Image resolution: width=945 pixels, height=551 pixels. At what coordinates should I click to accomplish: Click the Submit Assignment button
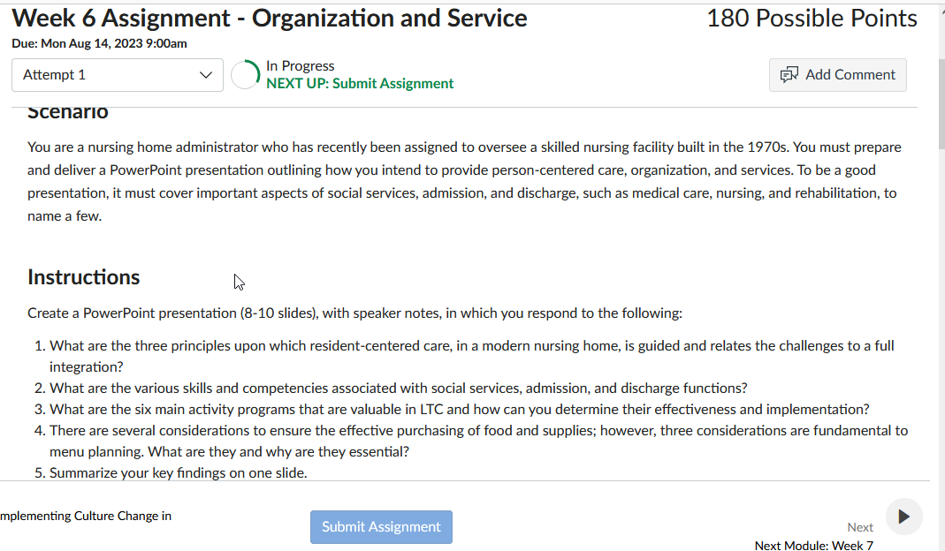381,526
